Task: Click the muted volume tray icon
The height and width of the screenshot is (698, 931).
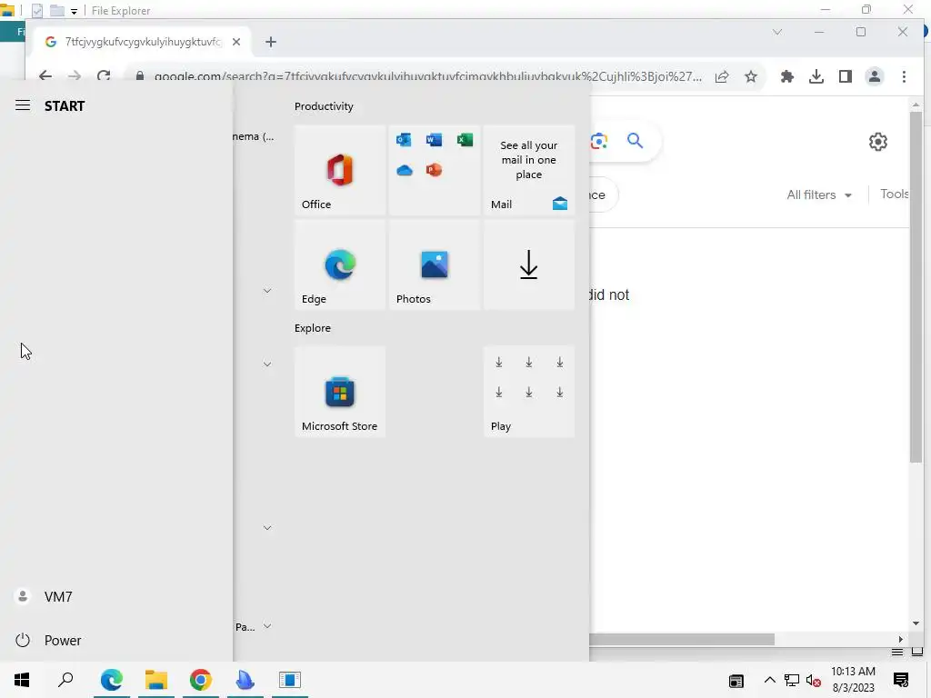Action: 814,681
